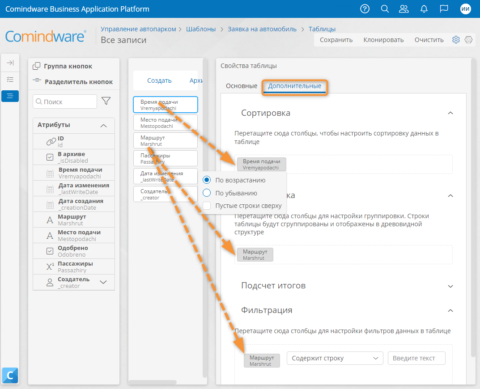The image size is (480, 389).
Task: Open the flag messages icon
Action: [444, 9]
